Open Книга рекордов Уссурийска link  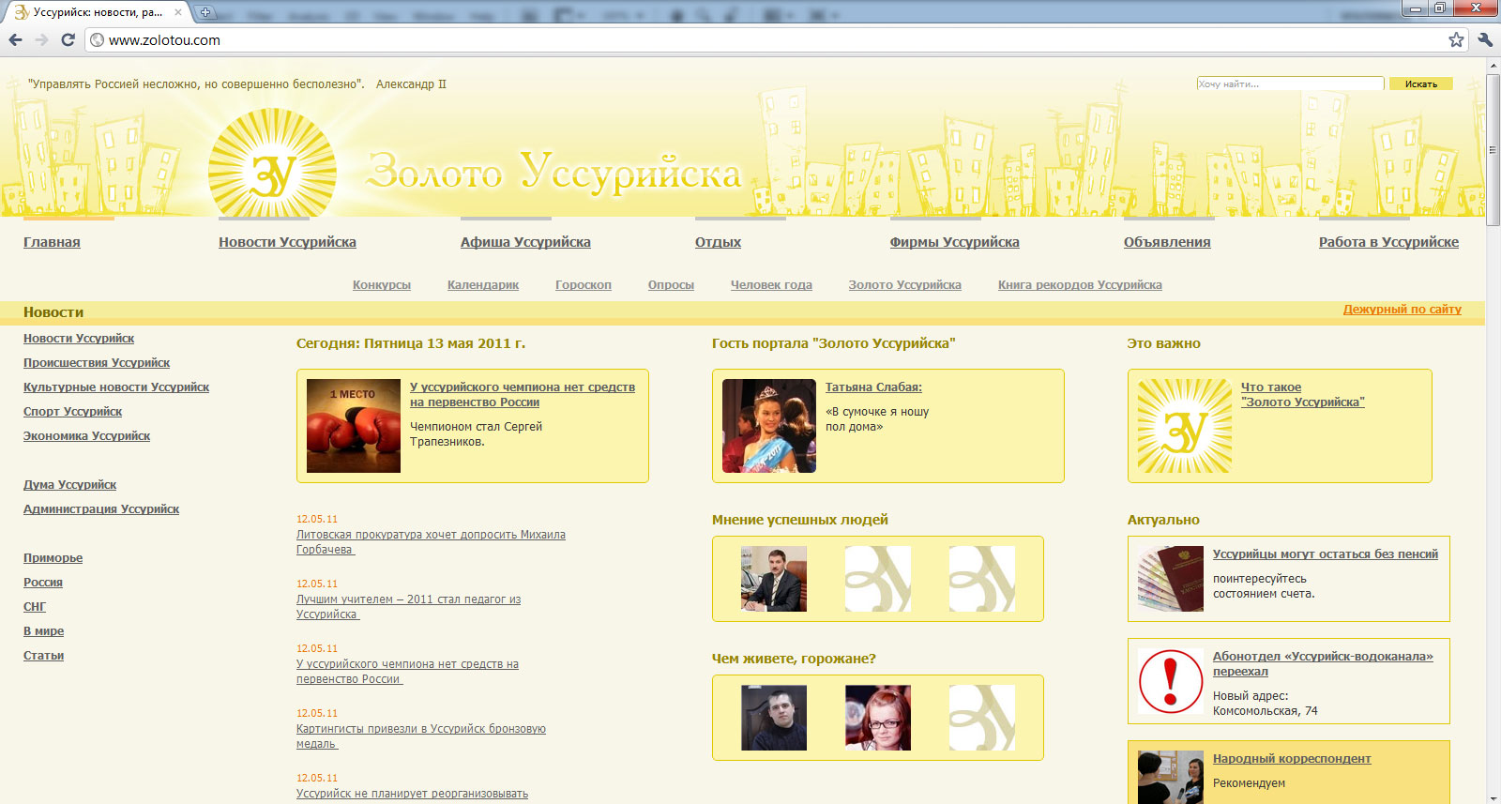coord(1080,285)
